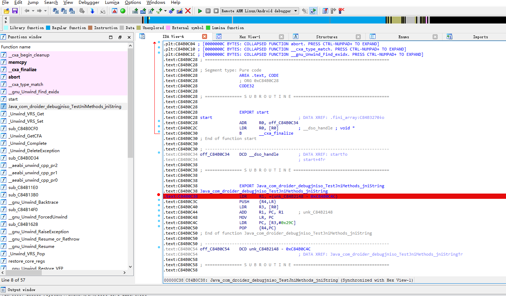Open the Windows menu
The image size is (506, 297).
[156, 2]
